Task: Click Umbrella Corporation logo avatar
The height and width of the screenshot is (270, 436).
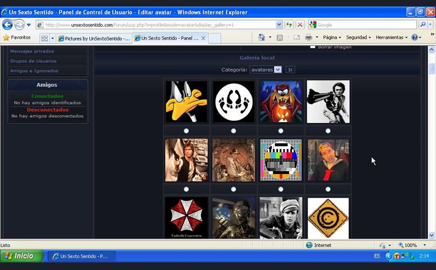Action: pyautogui.click(x=186, y=218)
